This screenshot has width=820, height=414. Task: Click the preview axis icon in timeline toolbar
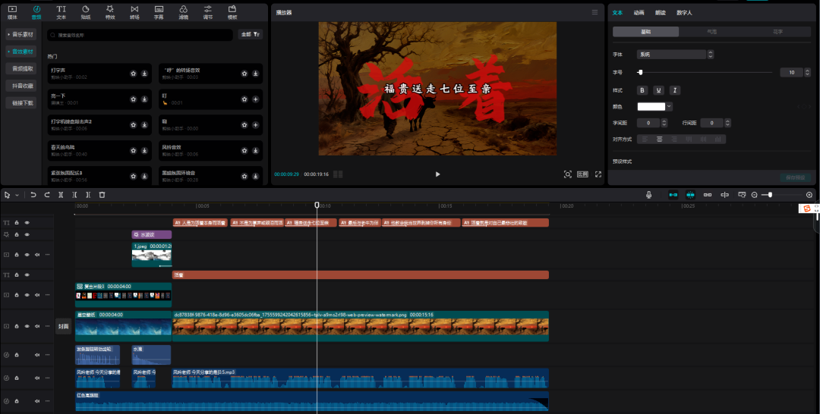[x=725, y=195]
